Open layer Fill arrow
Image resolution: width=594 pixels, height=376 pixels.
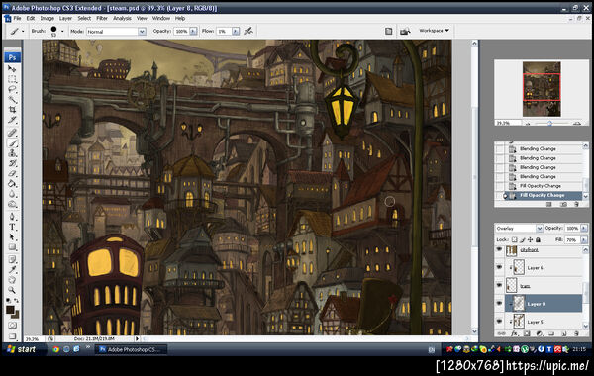tap(583, 239)
